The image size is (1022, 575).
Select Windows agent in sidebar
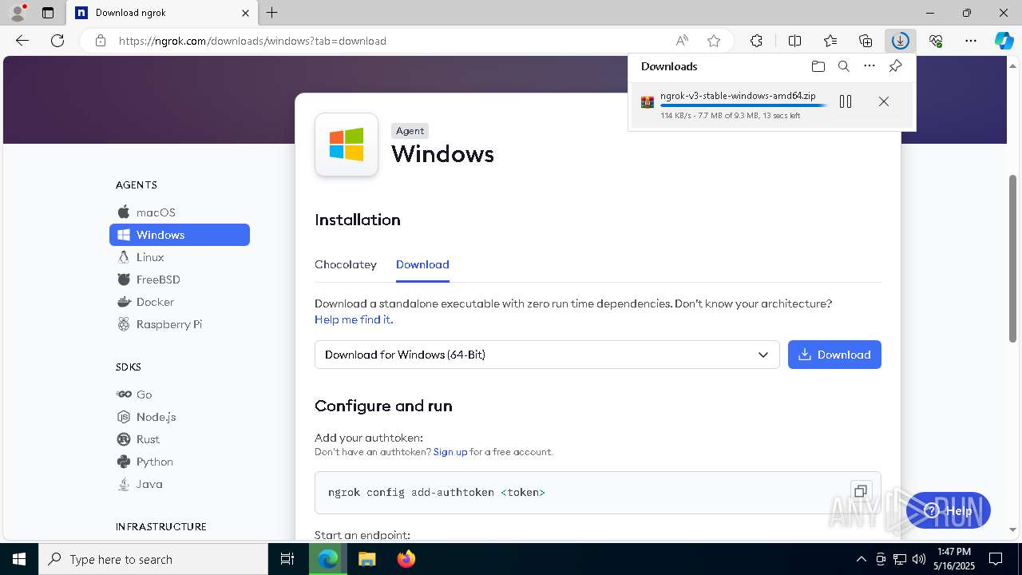(x=180, y=235)
